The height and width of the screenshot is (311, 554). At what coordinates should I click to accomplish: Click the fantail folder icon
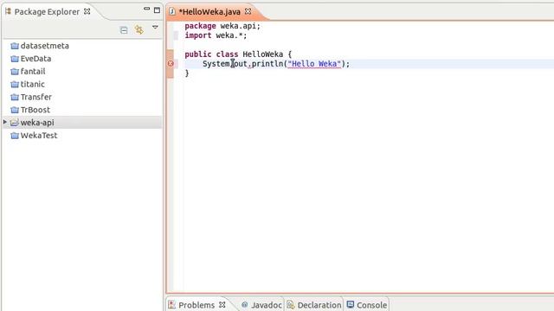15,72
